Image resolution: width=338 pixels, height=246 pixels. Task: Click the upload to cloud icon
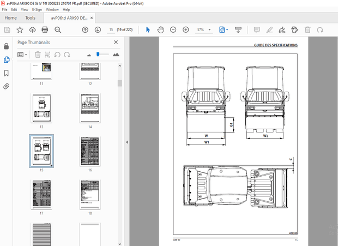coord(32,30)
